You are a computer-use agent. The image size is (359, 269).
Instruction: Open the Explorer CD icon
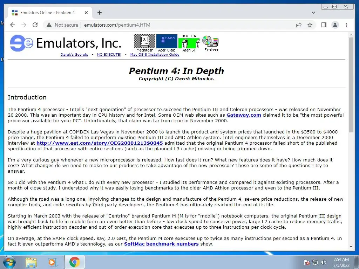(x=211, y=43)
